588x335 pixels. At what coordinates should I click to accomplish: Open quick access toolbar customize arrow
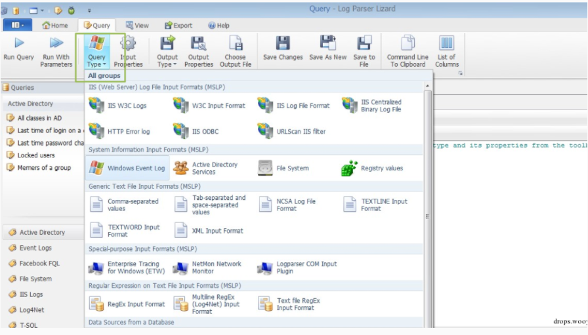point(89,10)
